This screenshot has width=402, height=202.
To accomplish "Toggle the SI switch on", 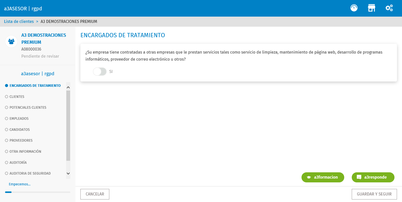I will point(100,72).
